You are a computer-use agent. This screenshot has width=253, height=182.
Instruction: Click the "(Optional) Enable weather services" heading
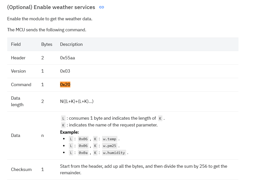51,7
